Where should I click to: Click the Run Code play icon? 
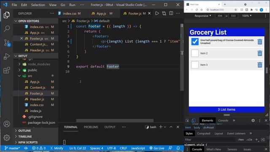click(x=157, y=13)
